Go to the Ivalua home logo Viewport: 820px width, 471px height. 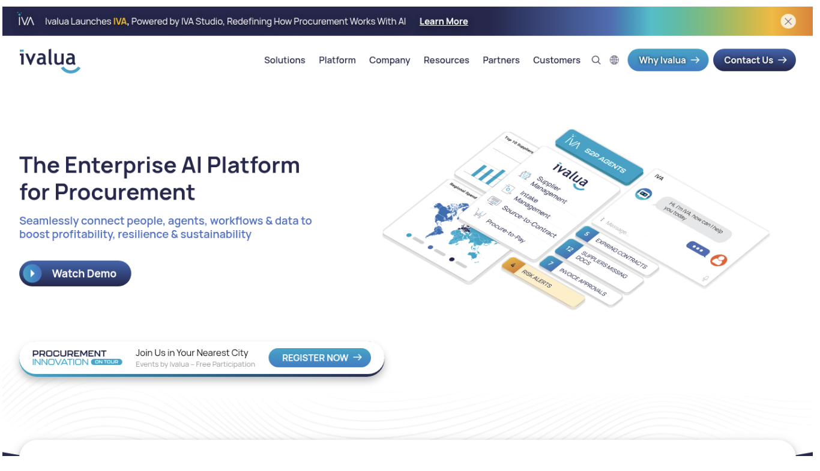coord(49,61)
